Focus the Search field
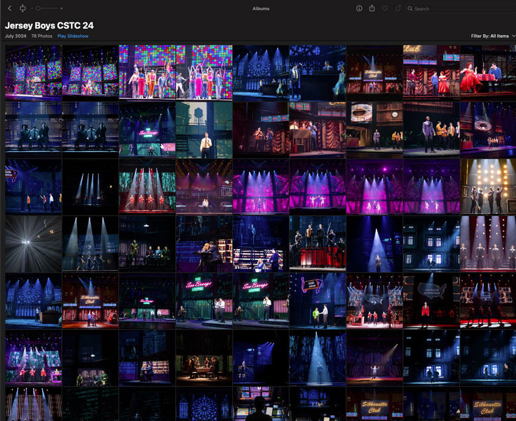The width and height of the screenshot is (516, 421). 460,9
